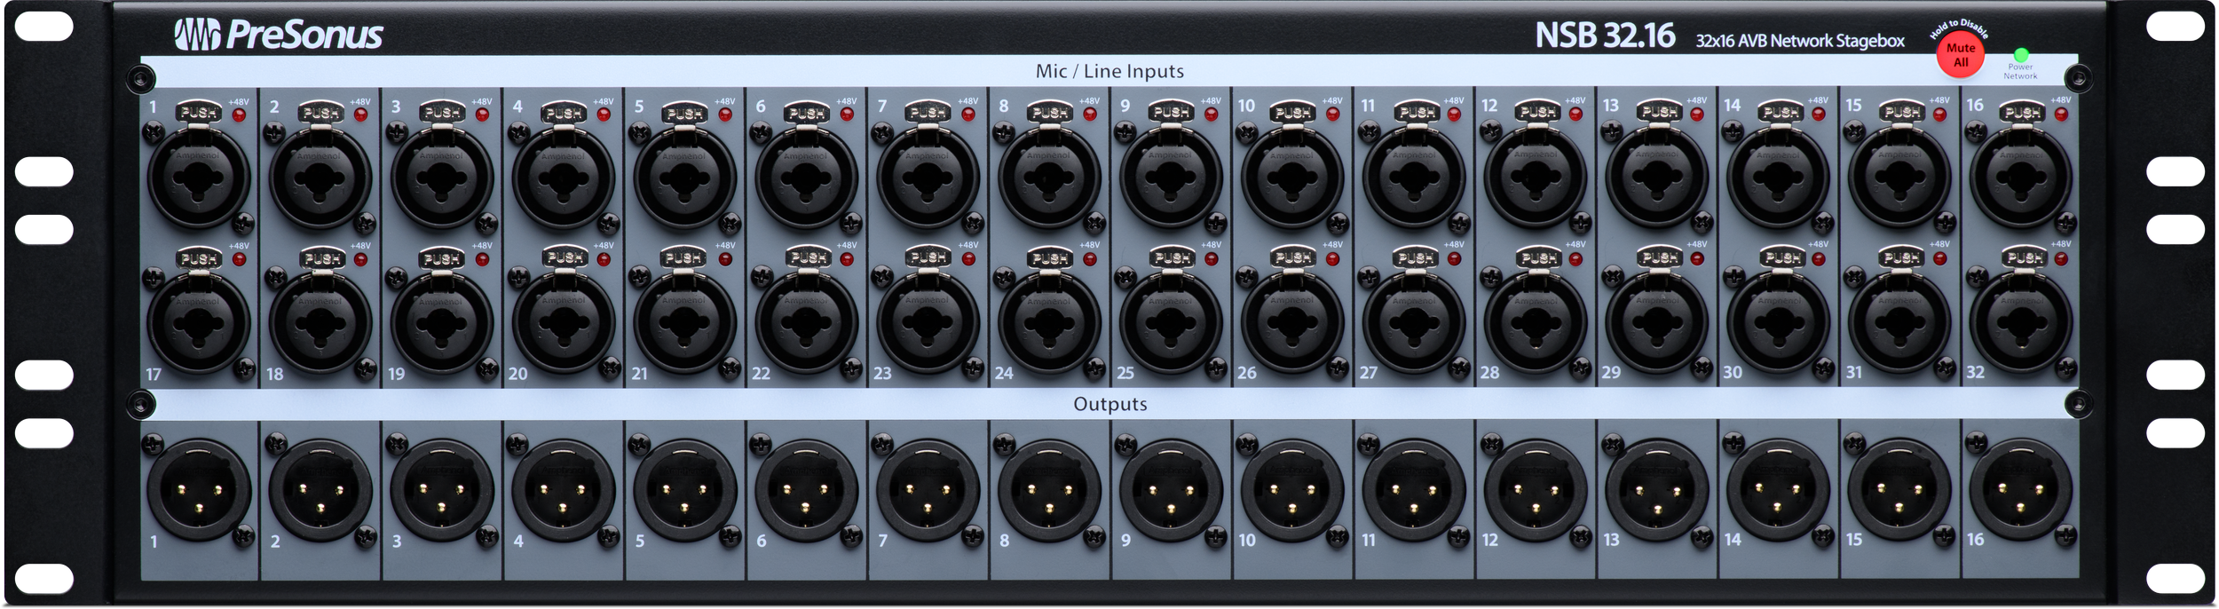Image resolution: width=2219 pixels, height=609 pixels.
Task: Click the input 10 combo jack
Action: (x=1292, y=176)
